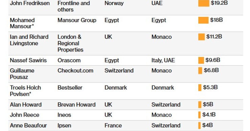
Task: Click London & Regional Properties cell
Action: [x=70, y=43]
